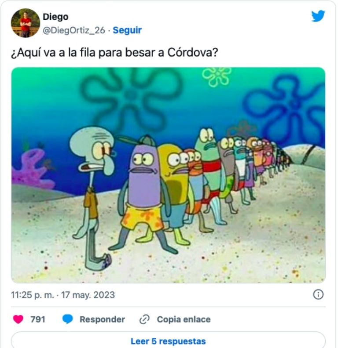The image size is (338, 348).
Task: Click the 17 may. 2023 date
Action: (x=88, y=295)
